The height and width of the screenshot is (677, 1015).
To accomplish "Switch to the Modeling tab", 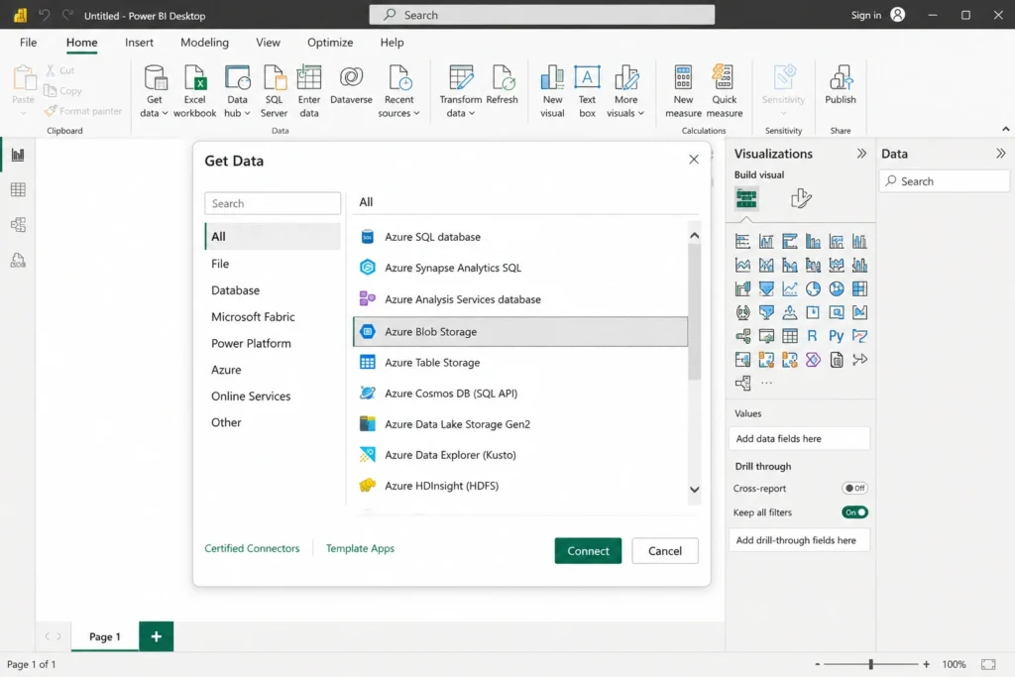I will click(204, 42).
